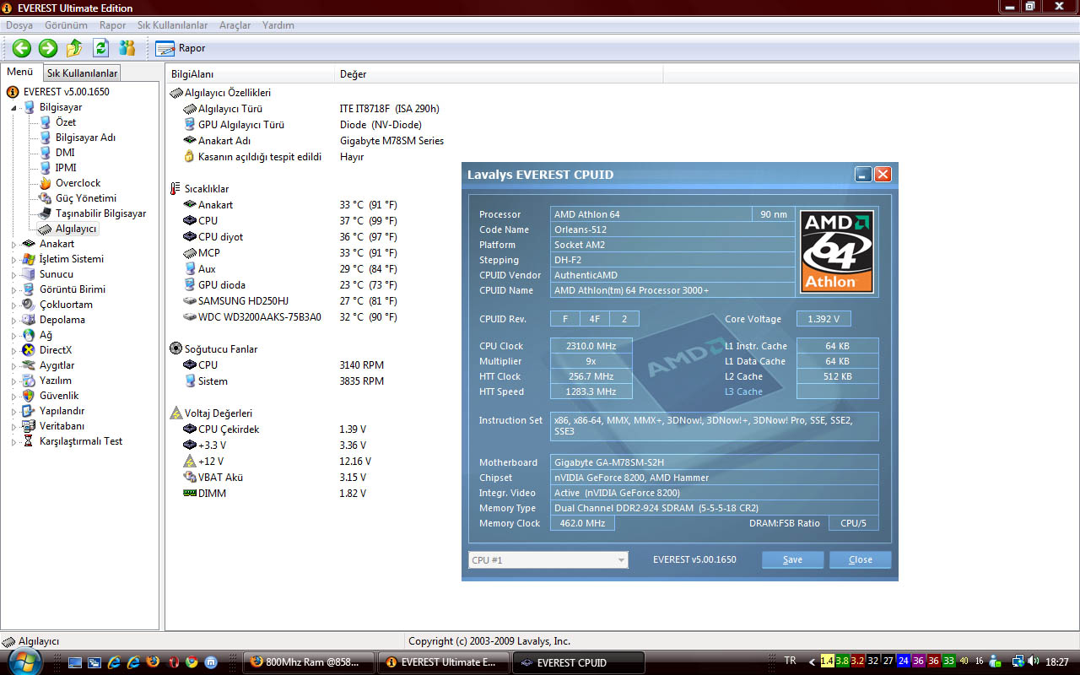1080x675 pixels.
Task: Open the 800Mhz Ram taskbar window
Action: click(310, 662)
